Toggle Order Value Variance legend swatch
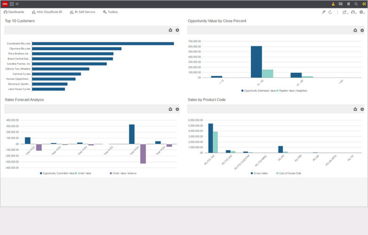 pos(111,173)
